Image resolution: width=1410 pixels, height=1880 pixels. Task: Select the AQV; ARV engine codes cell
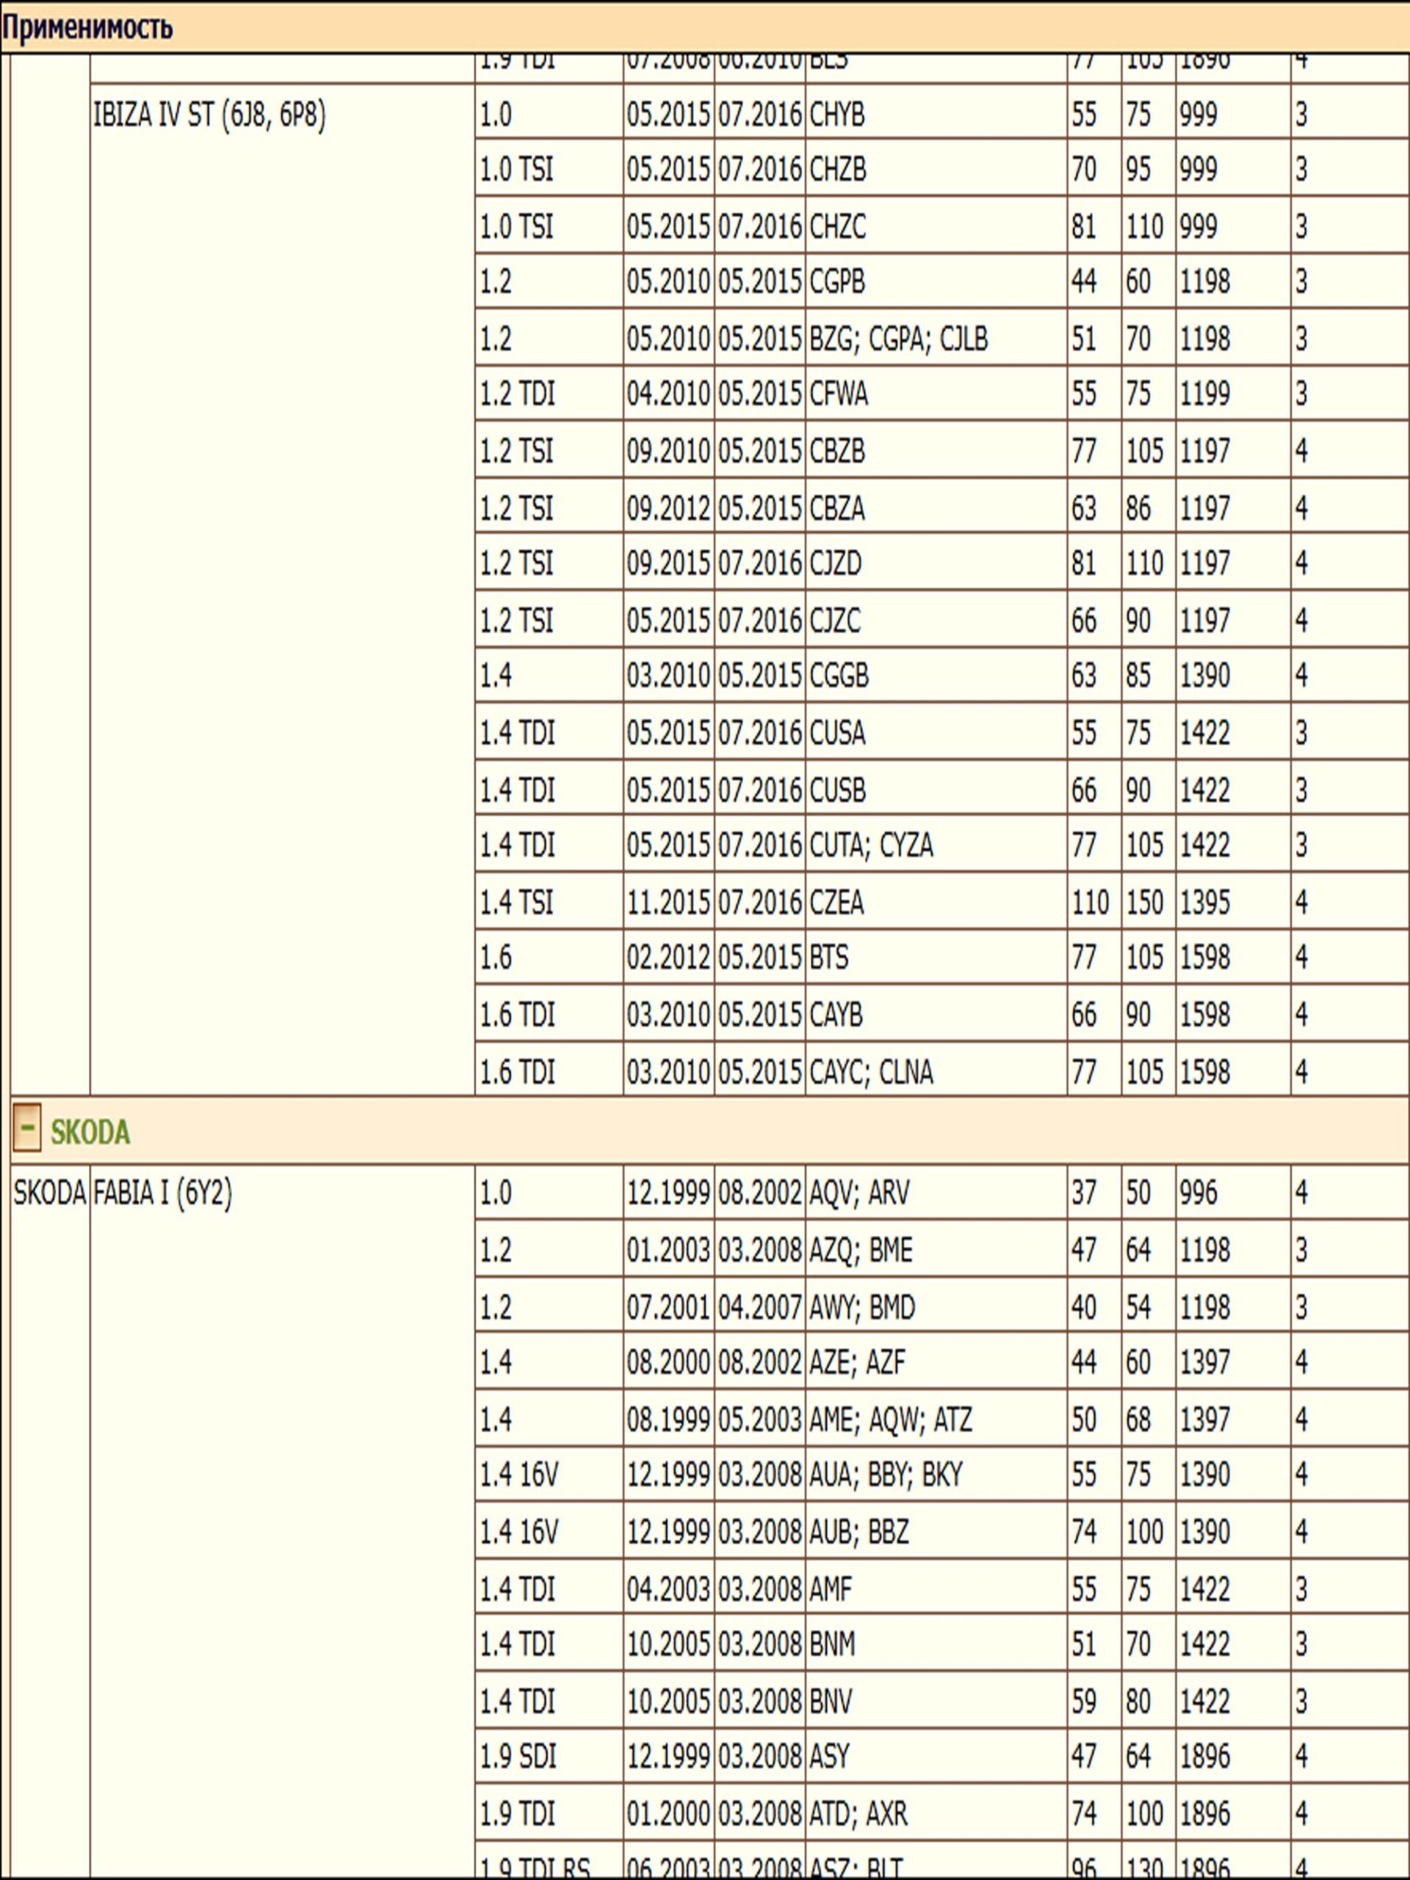tap(859, 1193)
